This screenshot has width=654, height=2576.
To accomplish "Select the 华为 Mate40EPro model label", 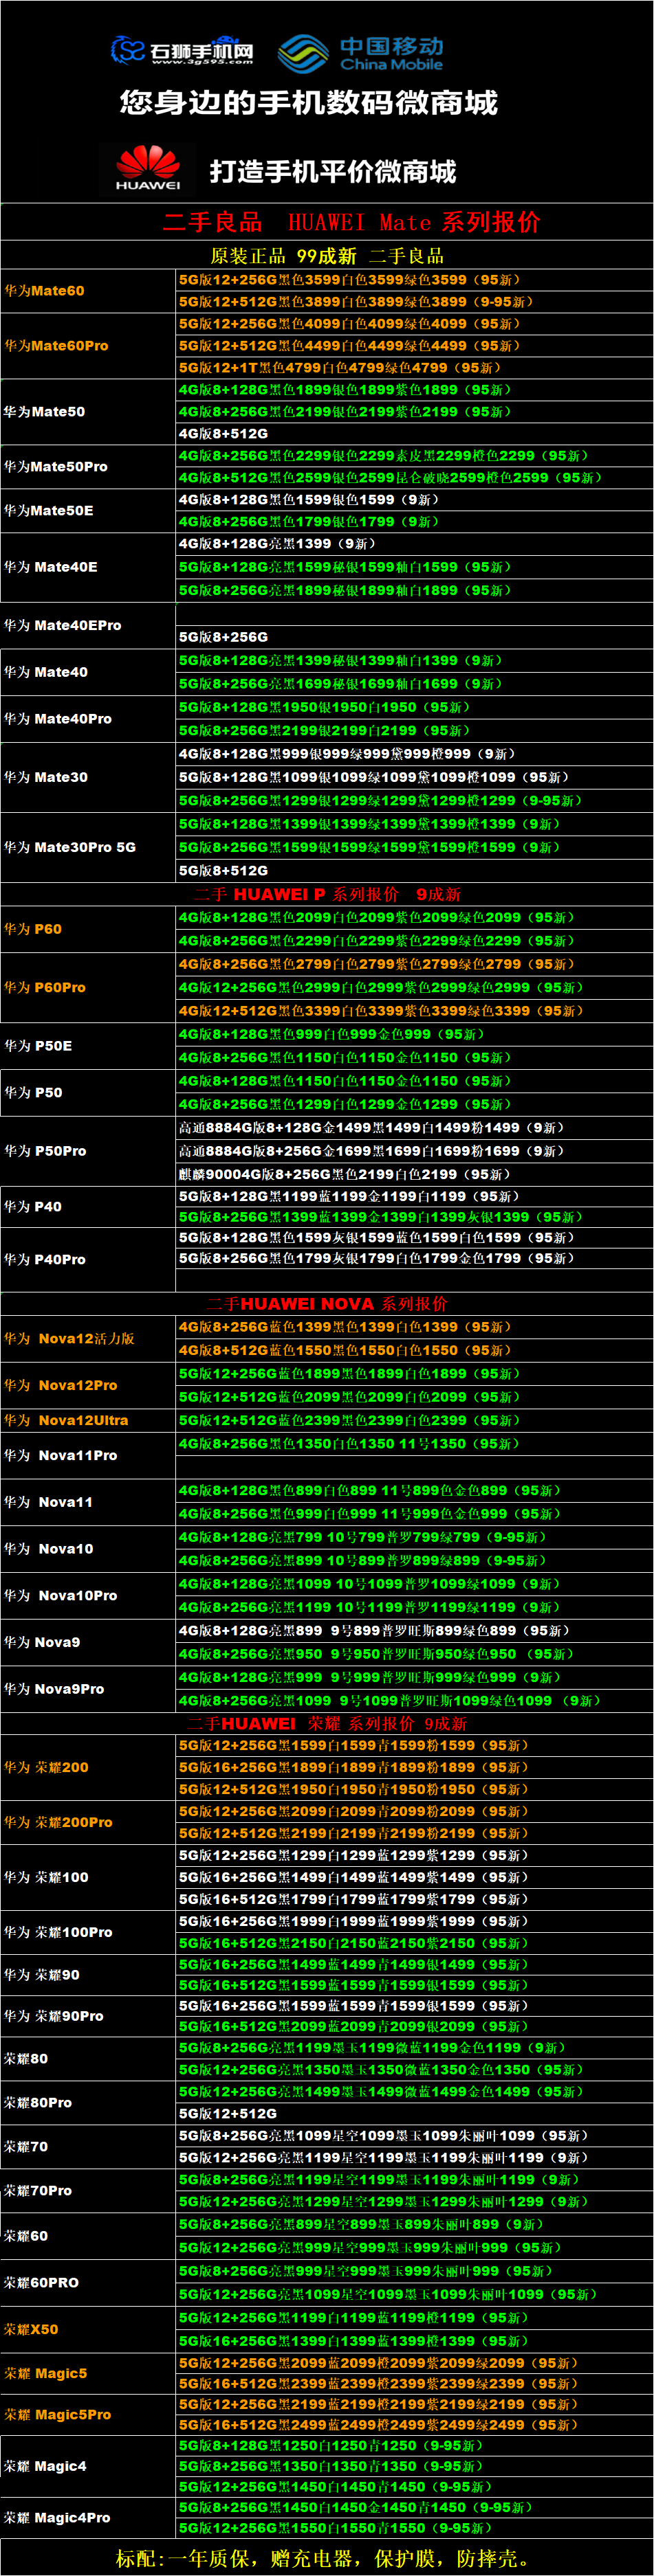I will pos(63,626).
